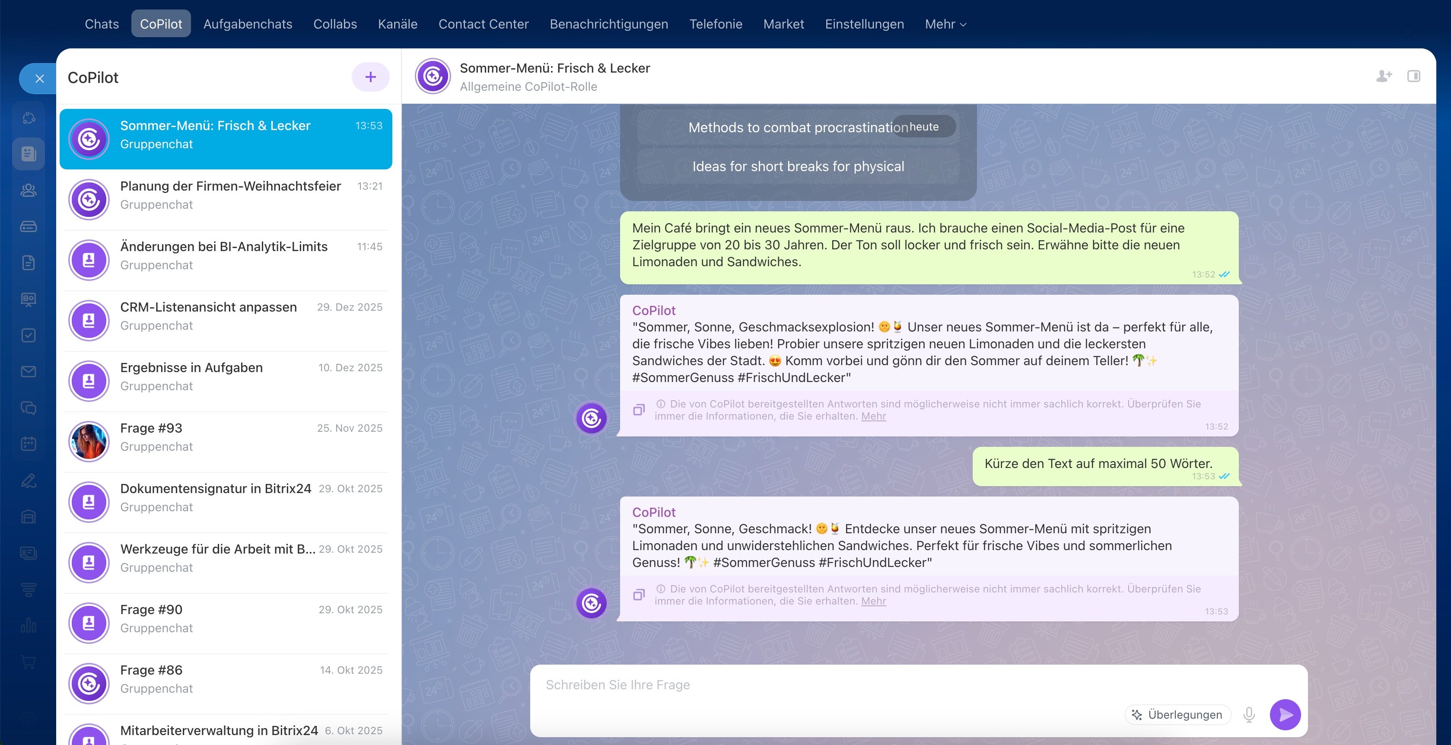Open the Frage #93 chat with the photo avatar
This screenshot has width=1451, height=745.
(x=226, y=437)
